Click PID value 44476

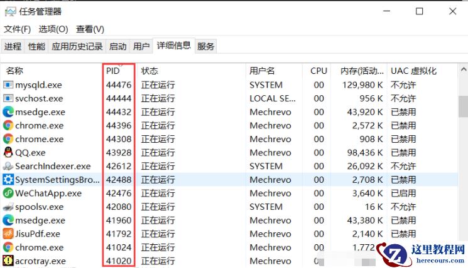pyautogui.click(x=119, y=85)
